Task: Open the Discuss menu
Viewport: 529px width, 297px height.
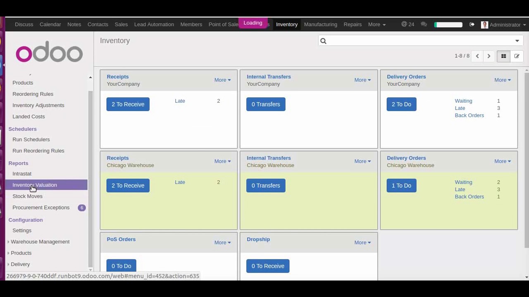Action: pos(24,24)
